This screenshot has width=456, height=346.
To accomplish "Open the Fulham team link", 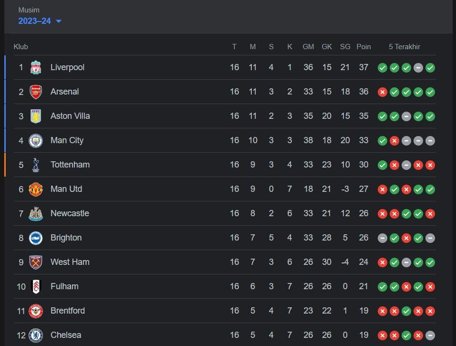I will pyautogui.click(x=64, y=286).
